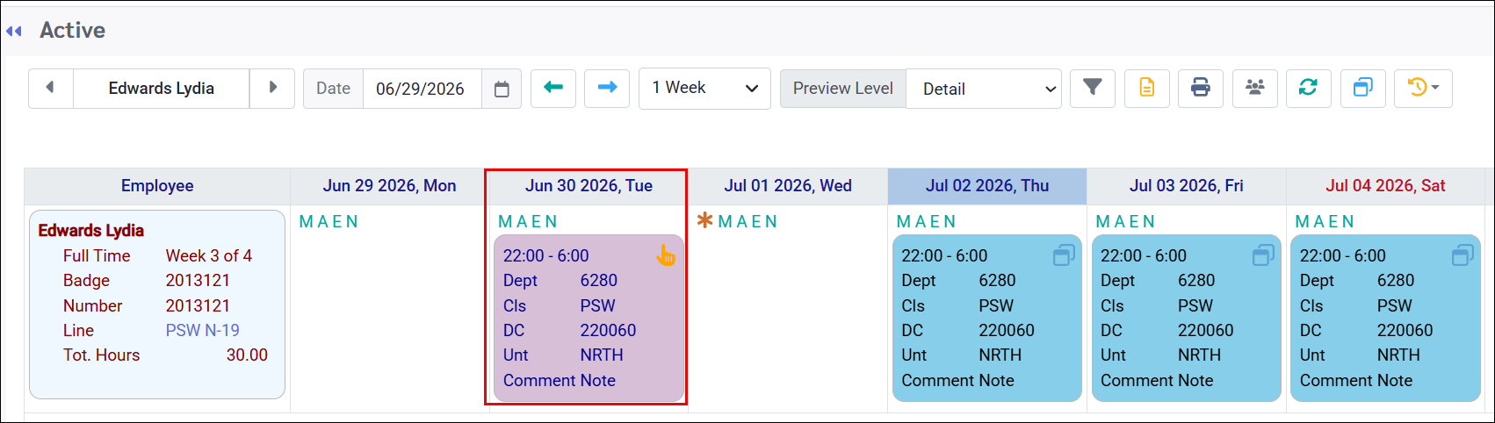Click the toolbar copy windows icon
This screenshot has width=1495, height=423.
1363,88
